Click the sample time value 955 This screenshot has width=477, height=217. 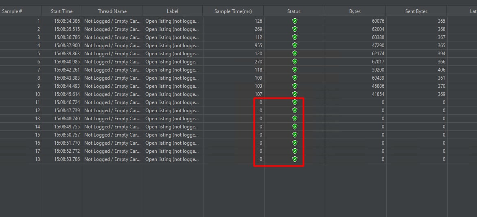258,45
